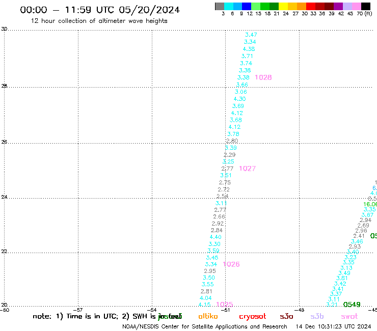
Task: Click the gray 2.75 reading
Action: click(225, 182)
